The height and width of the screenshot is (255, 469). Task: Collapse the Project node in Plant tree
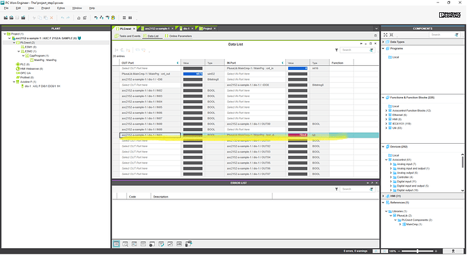tap(5, 34)
